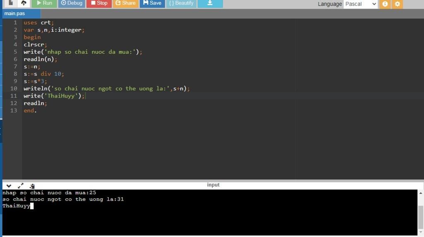Click the upload file icon
This screenshot has height=237, width=424.
24,3
